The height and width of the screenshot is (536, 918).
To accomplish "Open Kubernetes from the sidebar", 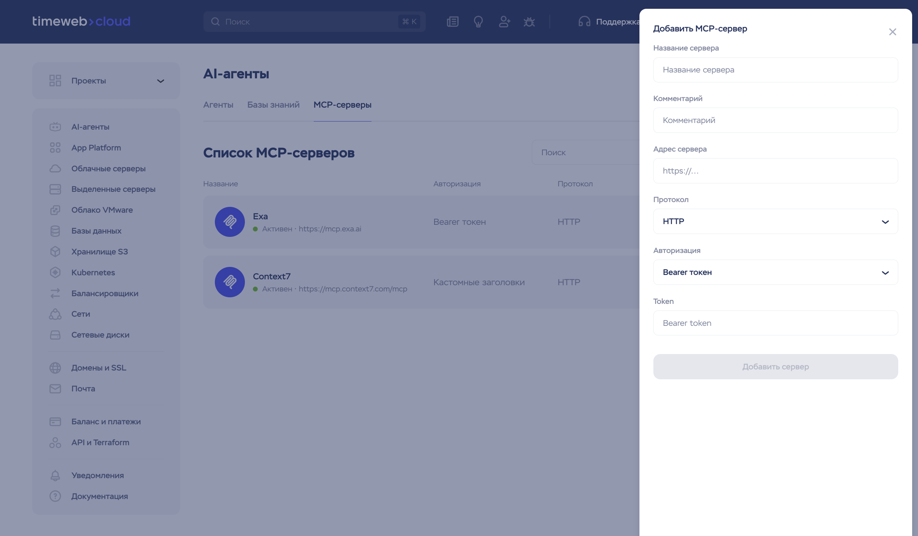I will pyautogui.click(x=93, y=272).
